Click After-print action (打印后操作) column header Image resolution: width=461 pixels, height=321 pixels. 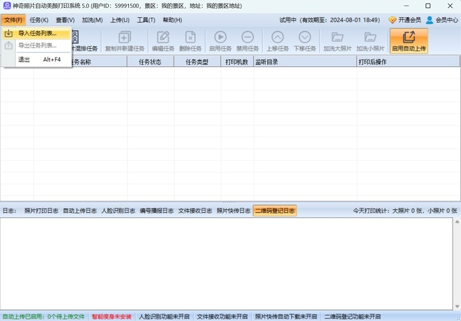[408, 62]
